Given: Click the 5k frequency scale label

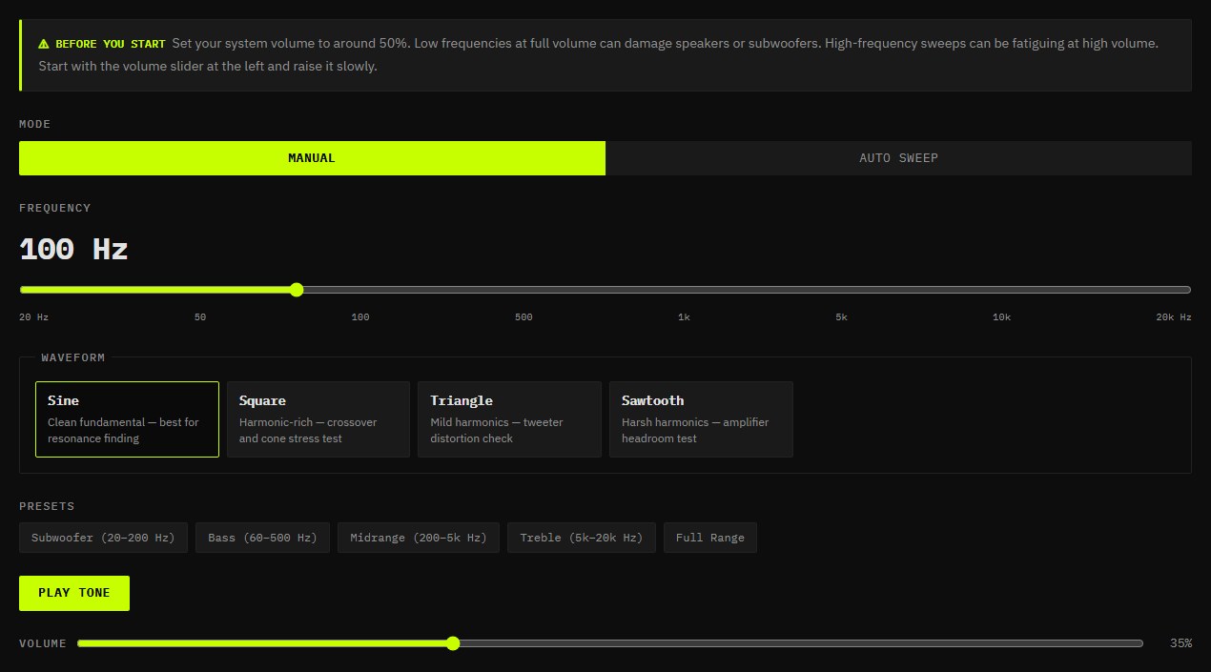Looking at the screenshot, I should pos(841,316).
